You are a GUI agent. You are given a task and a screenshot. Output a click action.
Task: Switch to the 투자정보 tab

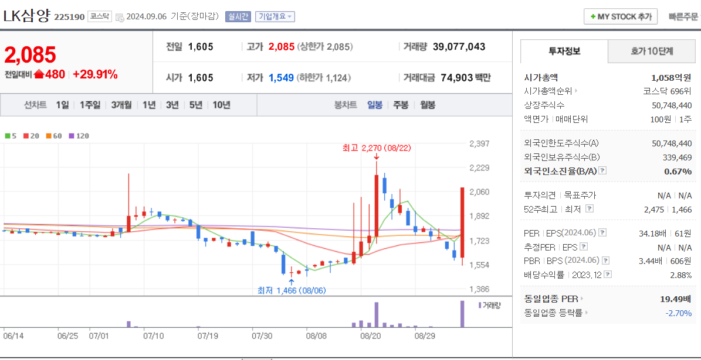point(564,52)
